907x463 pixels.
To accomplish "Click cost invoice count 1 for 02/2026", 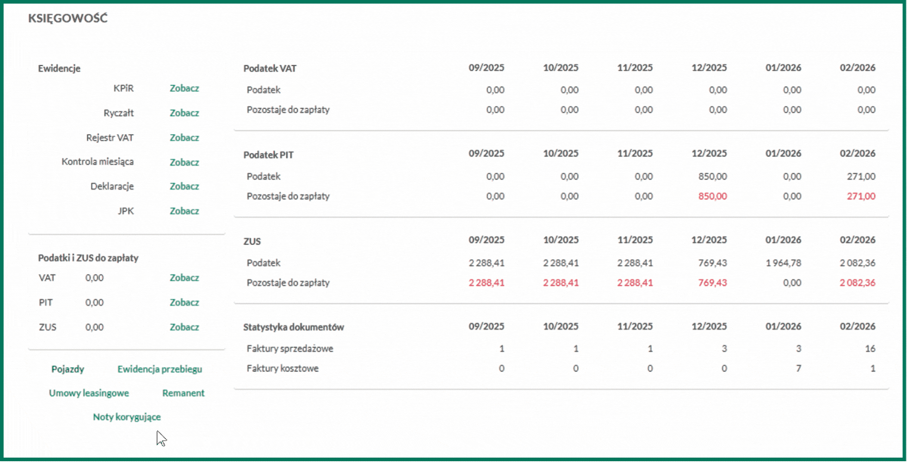I will 873,369.
